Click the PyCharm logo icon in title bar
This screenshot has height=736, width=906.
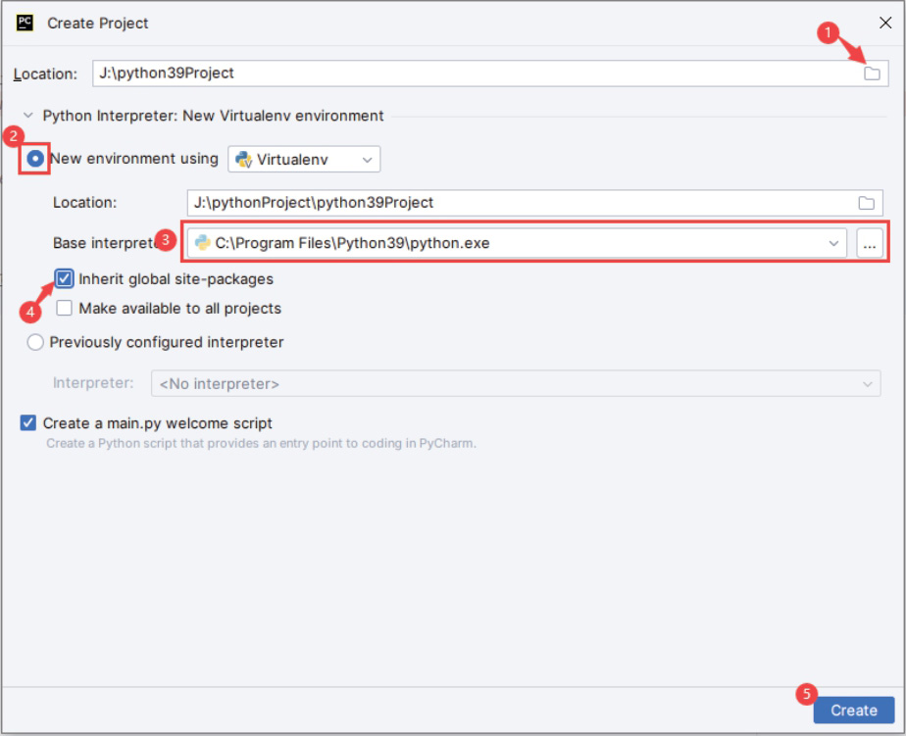coord(25,23)
